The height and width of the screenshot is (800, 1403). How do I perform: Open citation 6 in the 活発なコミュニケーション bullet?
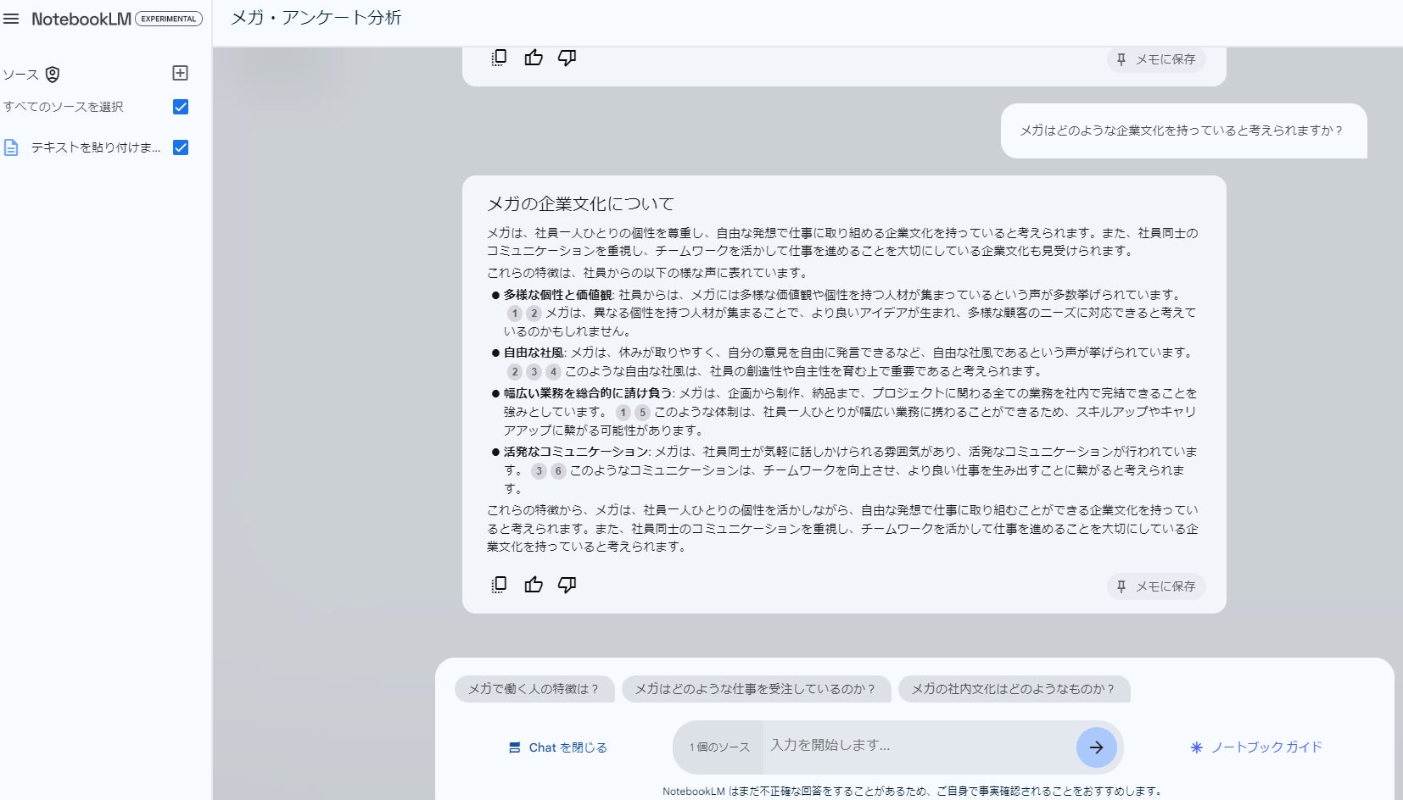coord(558,471)
